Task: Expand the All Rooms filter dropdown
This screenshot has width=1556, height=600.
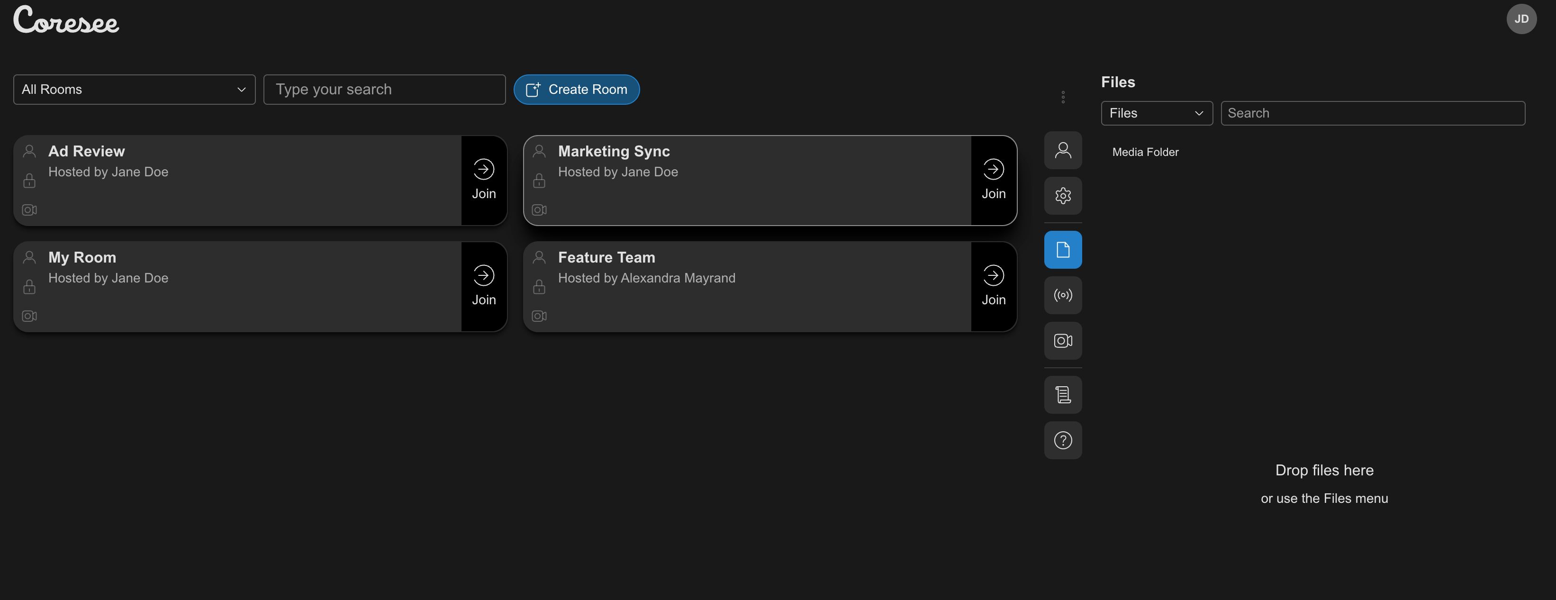Action: [x=134, y=90]
